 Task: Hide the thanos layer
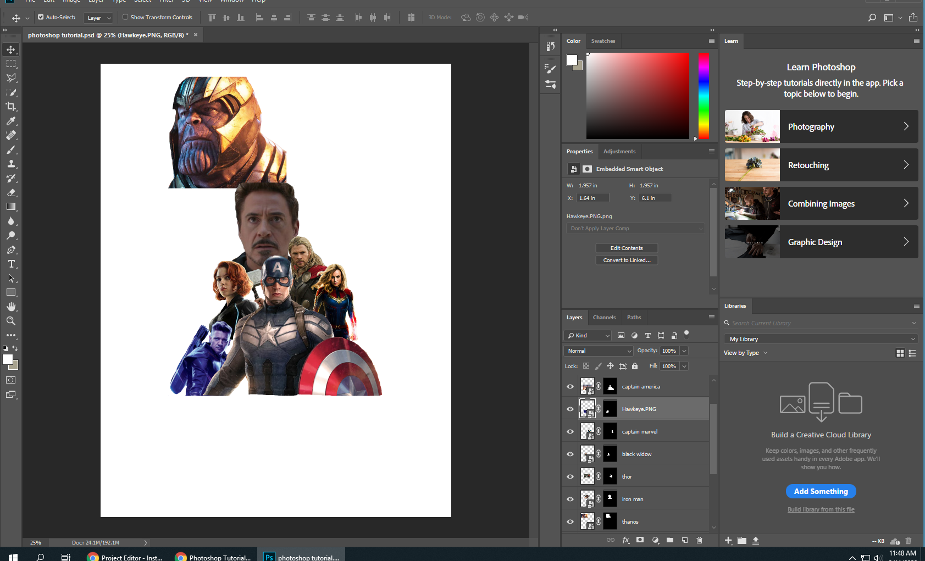[x=570, y=521]
